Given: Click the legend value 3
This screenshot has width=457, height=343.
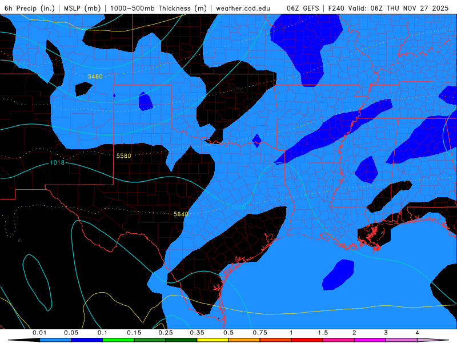Looking at the screenshot, I should coord(386,333).
